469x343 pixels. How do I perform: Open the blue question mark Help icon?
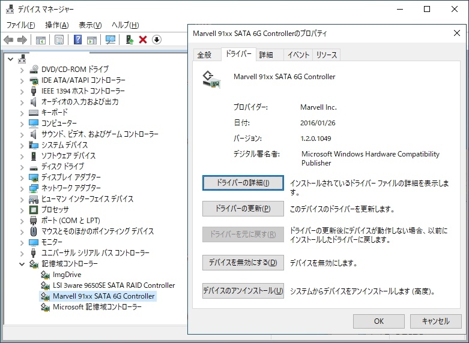click(78, 40)
